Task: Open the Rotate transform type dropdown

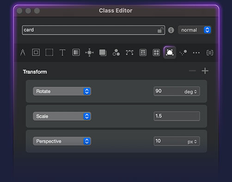Action: coord(62,91)
